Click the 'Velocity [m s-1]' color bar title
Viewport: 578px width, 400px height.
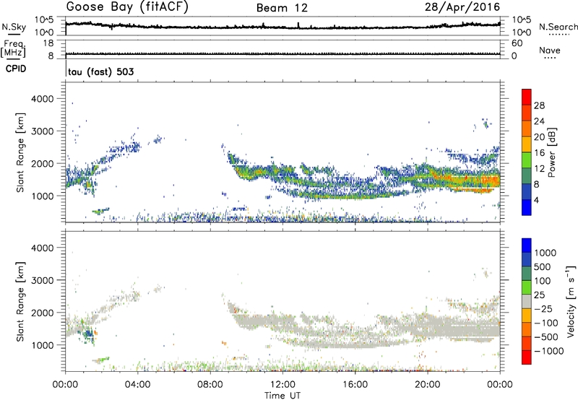tap(571, 301)
